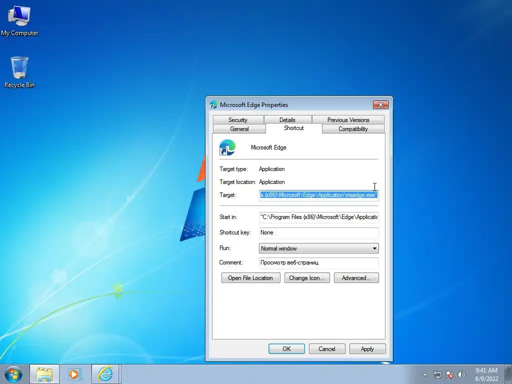Viewport: 512px width, 384px height.
Task: Open Internet Explorer from the taskbar
Action: click(x=105, y=374)
